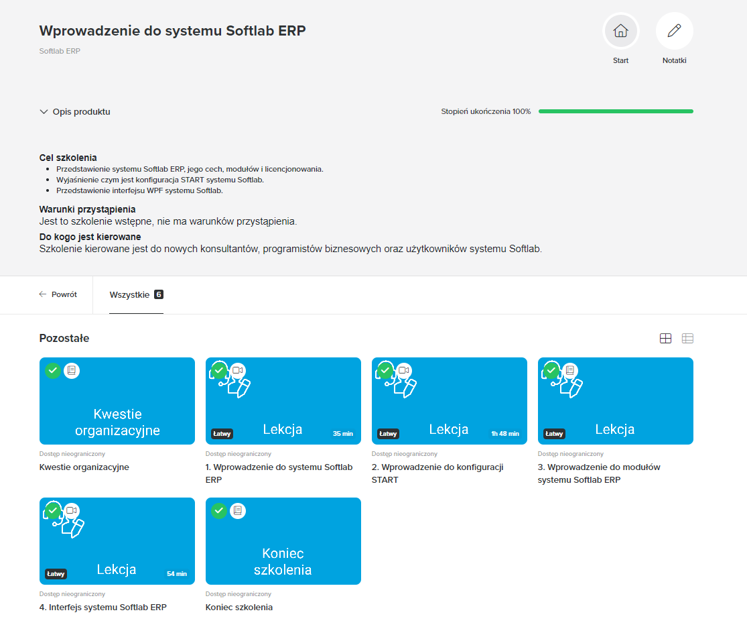Click the Stopień ukończenia progress bar

pos(615,111)
